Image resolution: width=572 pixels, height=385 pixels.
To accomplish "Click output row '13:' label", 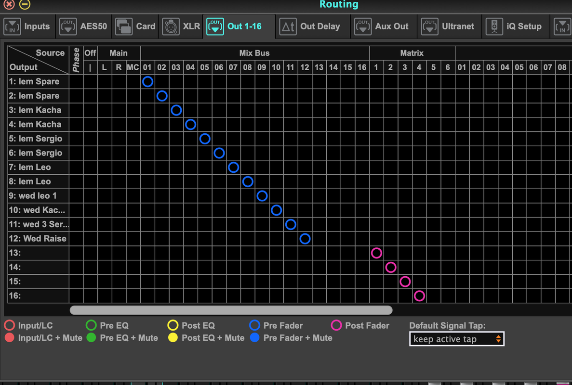I will [x=38, y=253].
